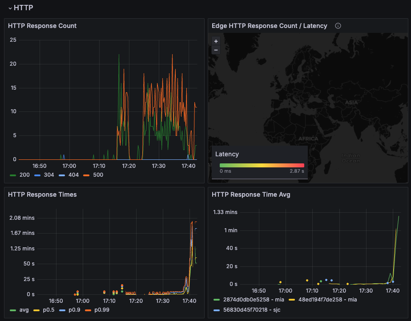Toggle the p0.99 legend series
Screen dimensions: 411x321
coord(101,309)
